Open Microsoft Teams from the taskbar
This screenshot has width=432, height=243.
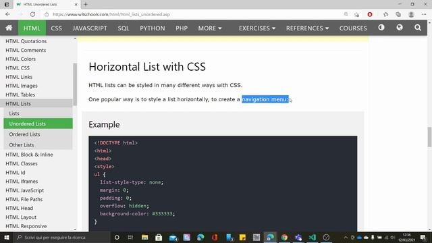click(x=298, y=237)
